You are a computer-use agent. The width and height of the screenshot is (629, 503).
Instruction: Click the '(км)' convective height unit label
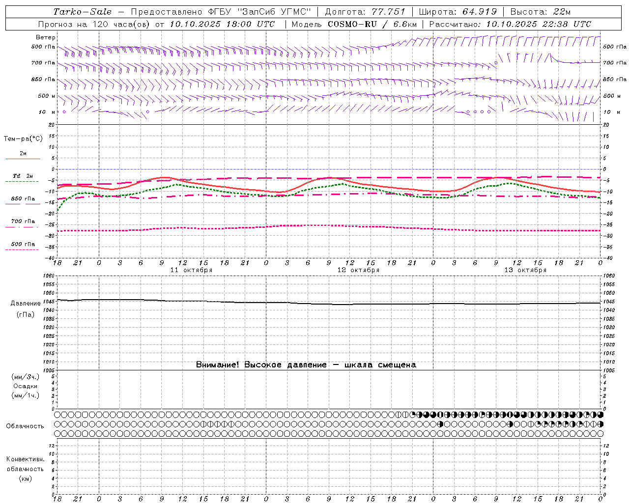26,478
